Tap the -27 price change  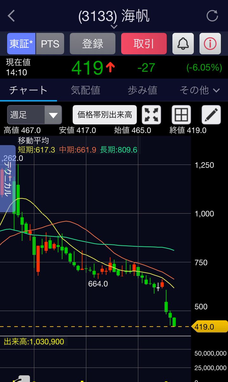[x=146, y=67]
